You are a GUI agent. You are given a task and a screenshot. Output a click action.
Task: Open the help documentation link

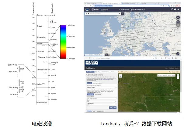[105, 80]
